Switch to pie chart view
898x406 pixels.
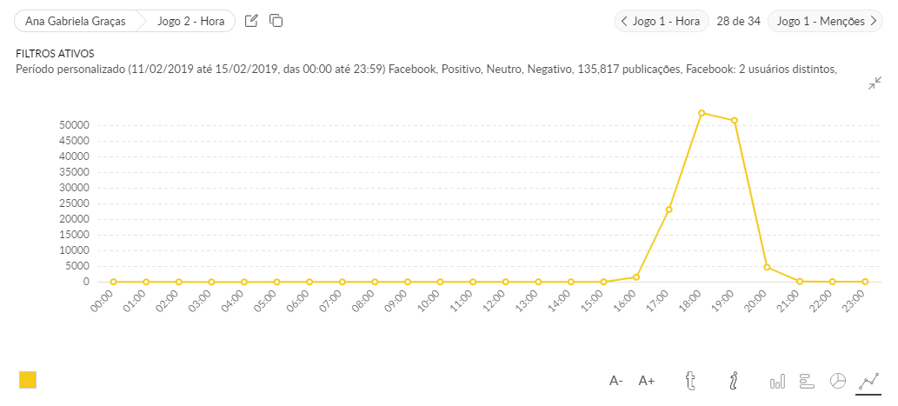pyautogui.click(x=838, y=381)
